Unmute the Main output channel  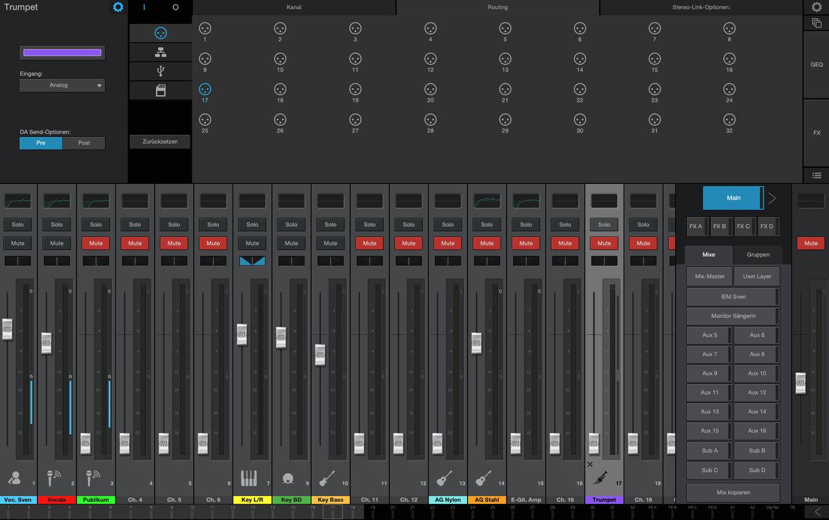click(x=811, y=243)
